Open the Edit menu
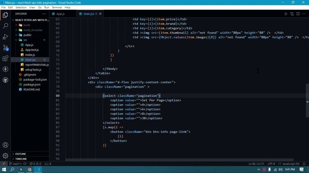Screen dimensions: 309x173 (x=10, y=8)
